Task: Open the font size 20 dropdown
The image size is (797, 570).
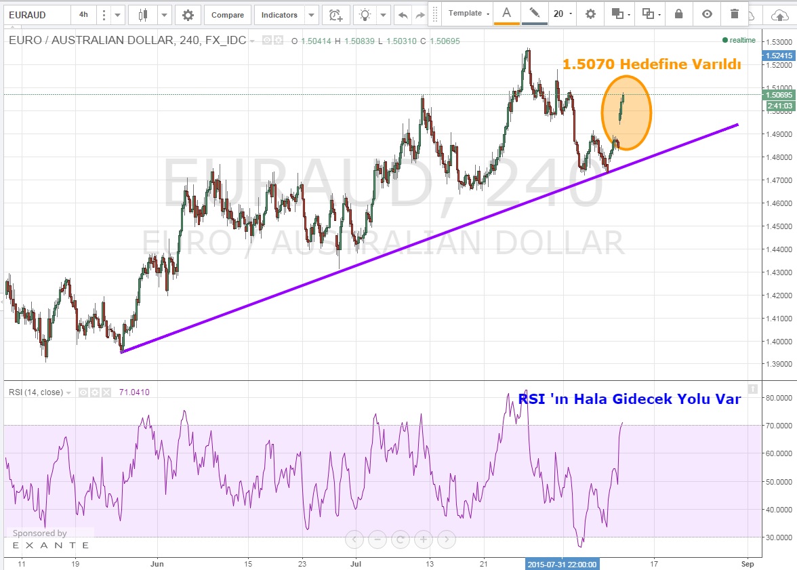Action: tap(563, 14)
